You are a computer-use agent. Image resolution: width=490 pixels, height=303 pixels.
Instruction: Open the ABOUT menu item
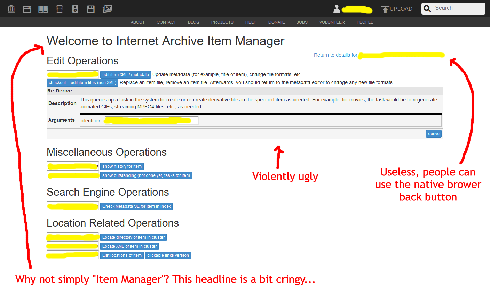138,22
